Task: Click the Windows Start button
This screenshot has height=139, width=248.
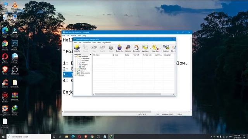Action: tap(3, 137)
